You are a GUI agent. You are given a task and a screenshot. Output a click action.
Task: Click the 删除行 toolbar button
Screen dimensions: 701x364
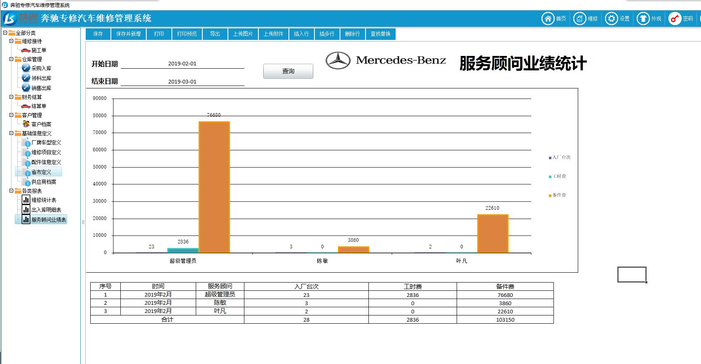click(x=353, y=34)
